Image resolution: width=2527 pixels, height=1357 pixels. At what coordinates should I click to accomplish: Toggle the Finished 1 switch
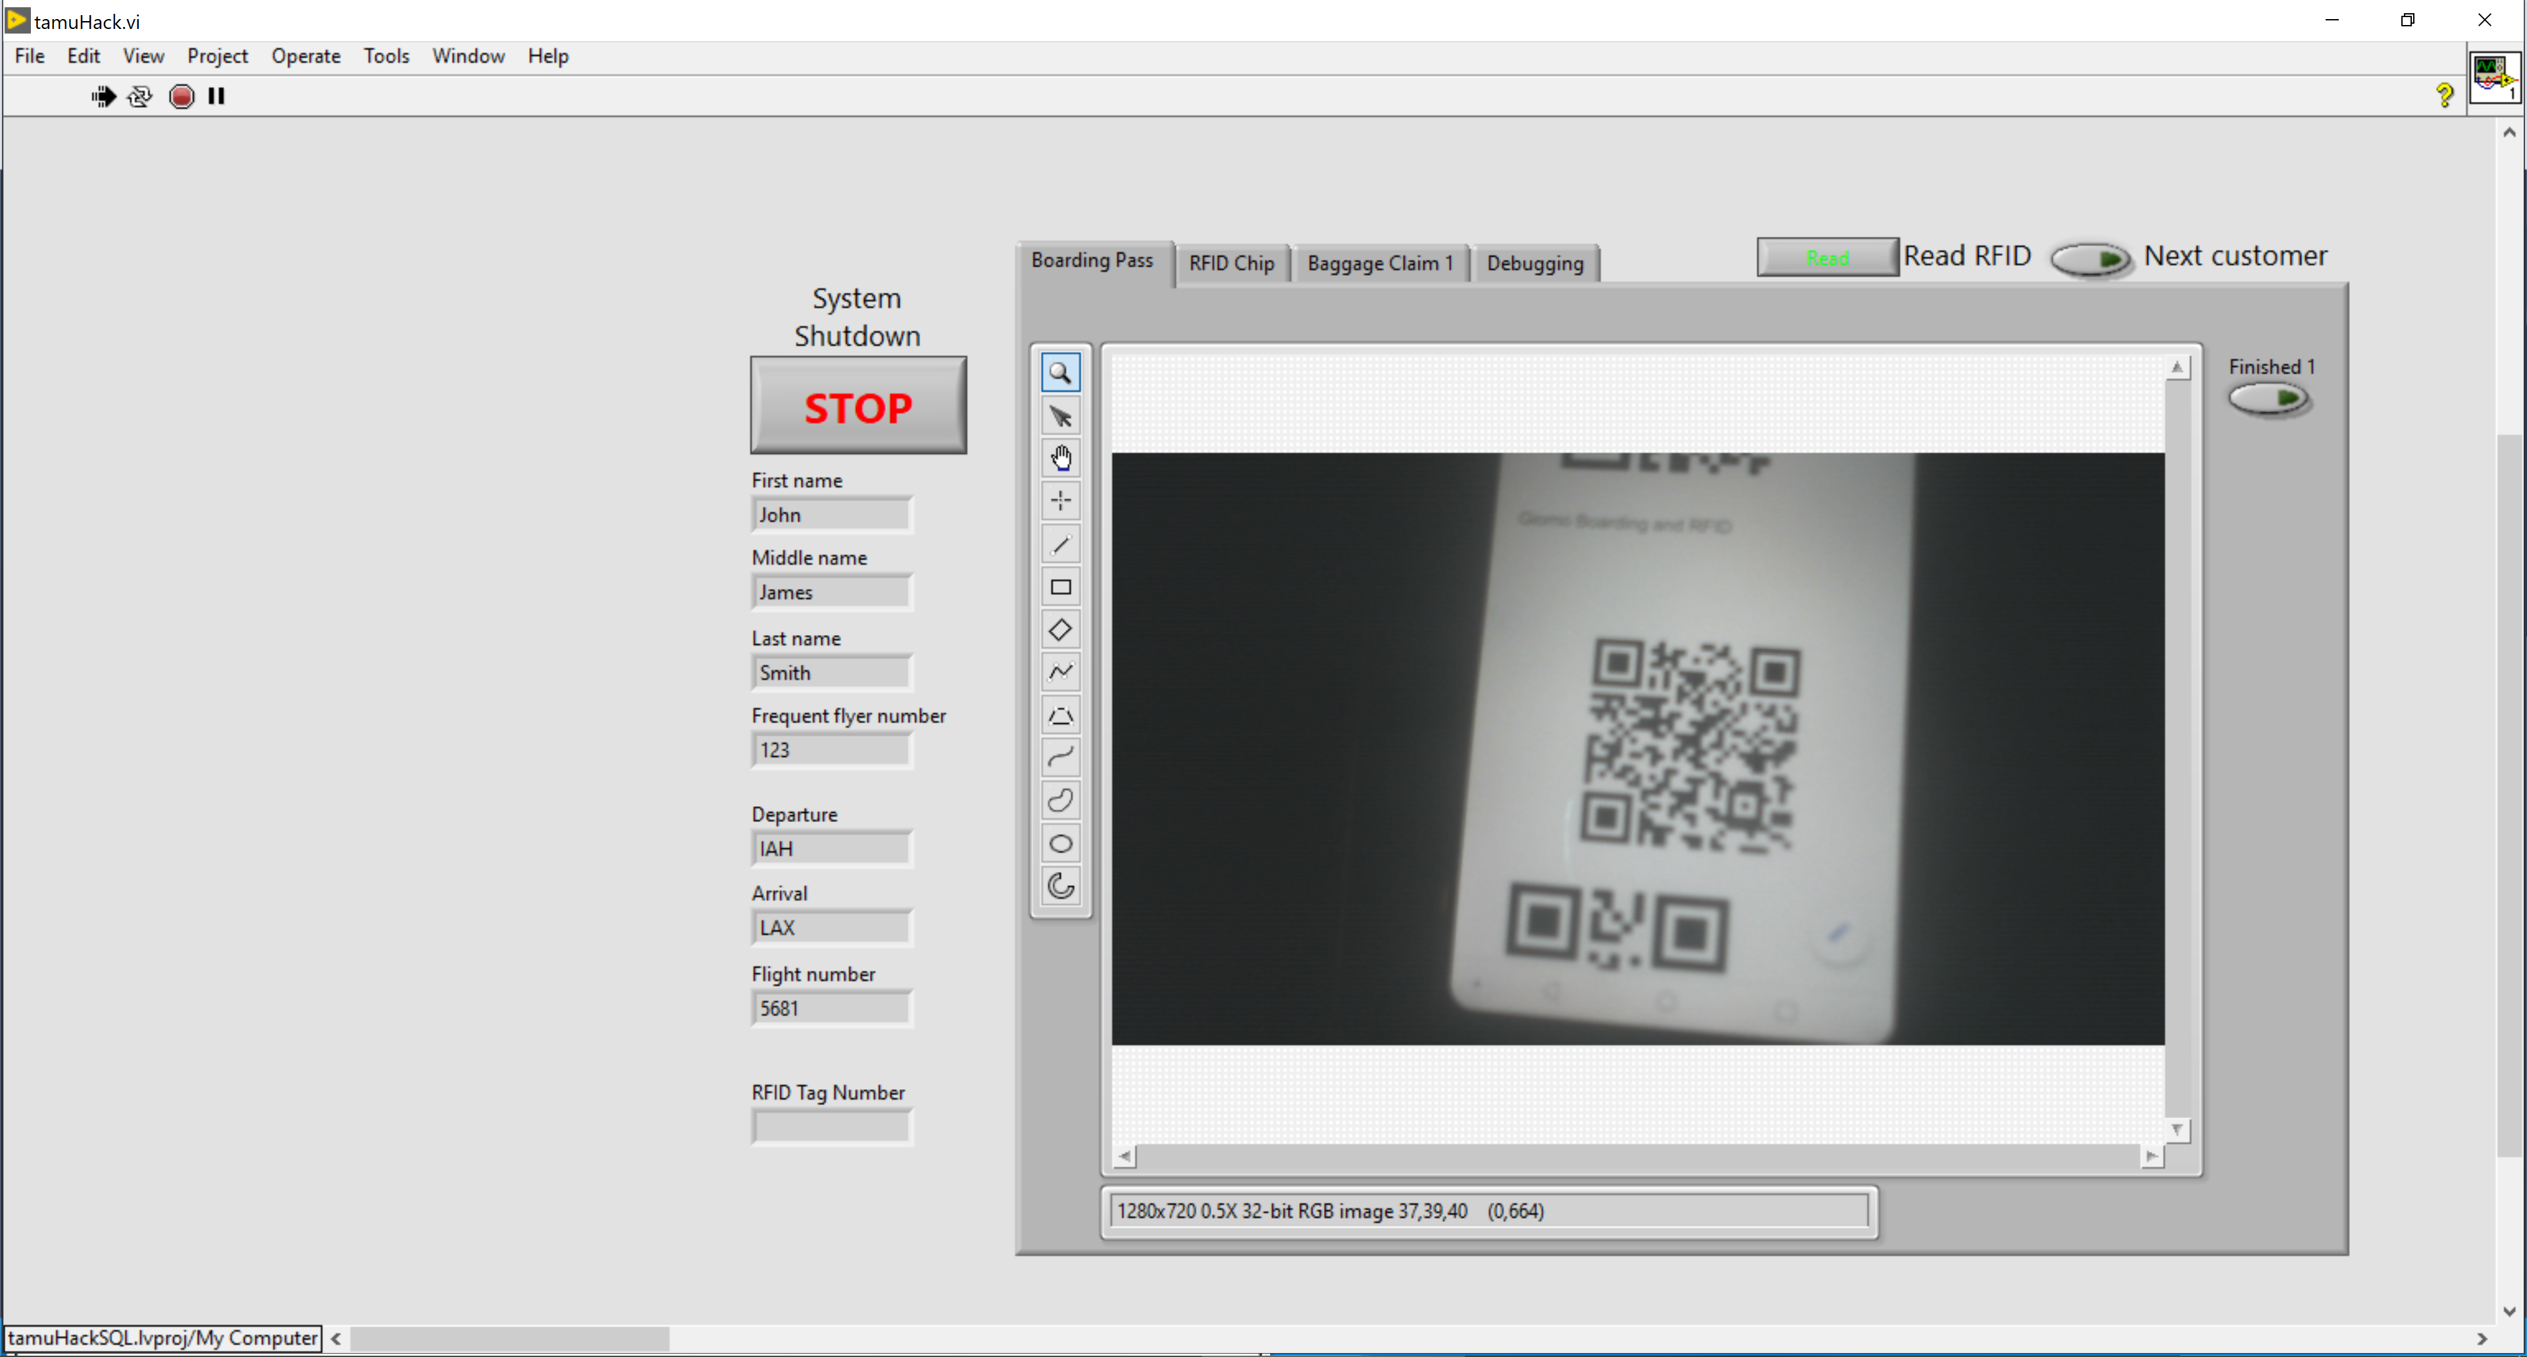click(2269, 398)
